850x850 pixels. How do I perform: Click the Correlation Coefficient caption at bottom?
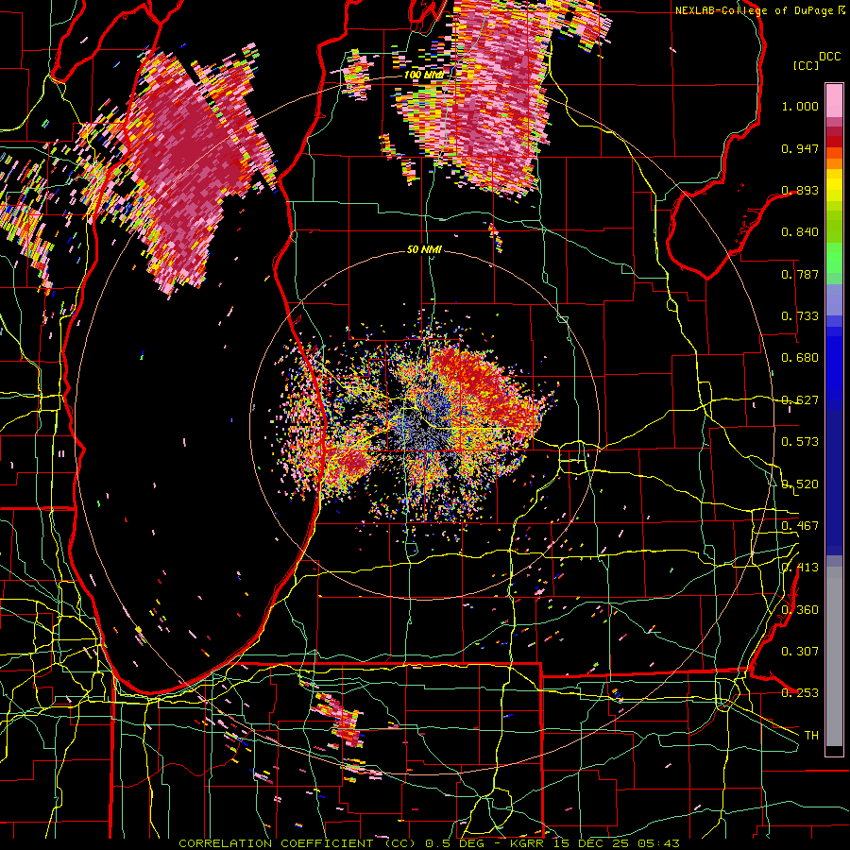(429, 843)
